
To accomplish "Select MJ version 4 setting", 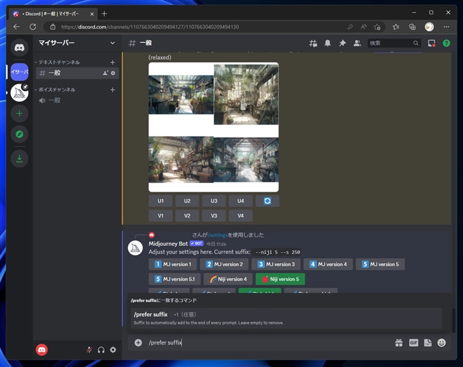I will (x=328, y=264).
